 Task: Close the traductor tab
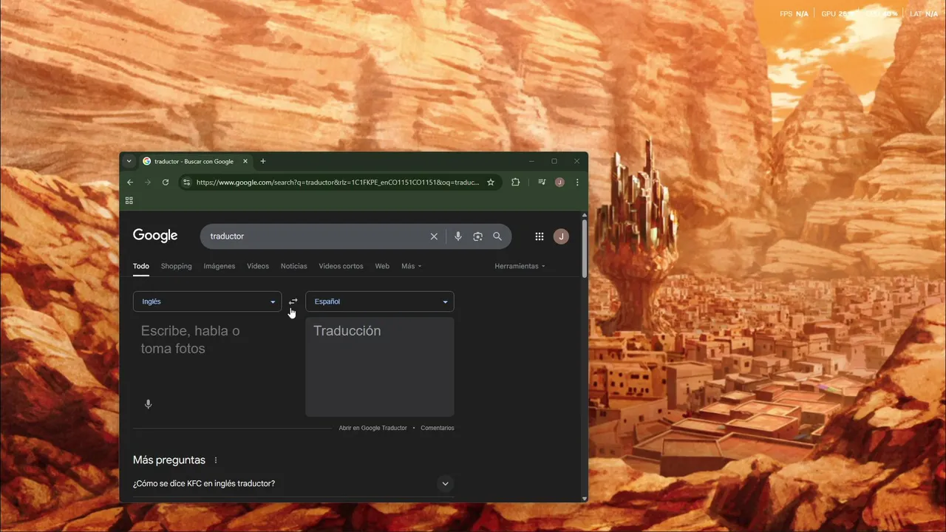245,161
